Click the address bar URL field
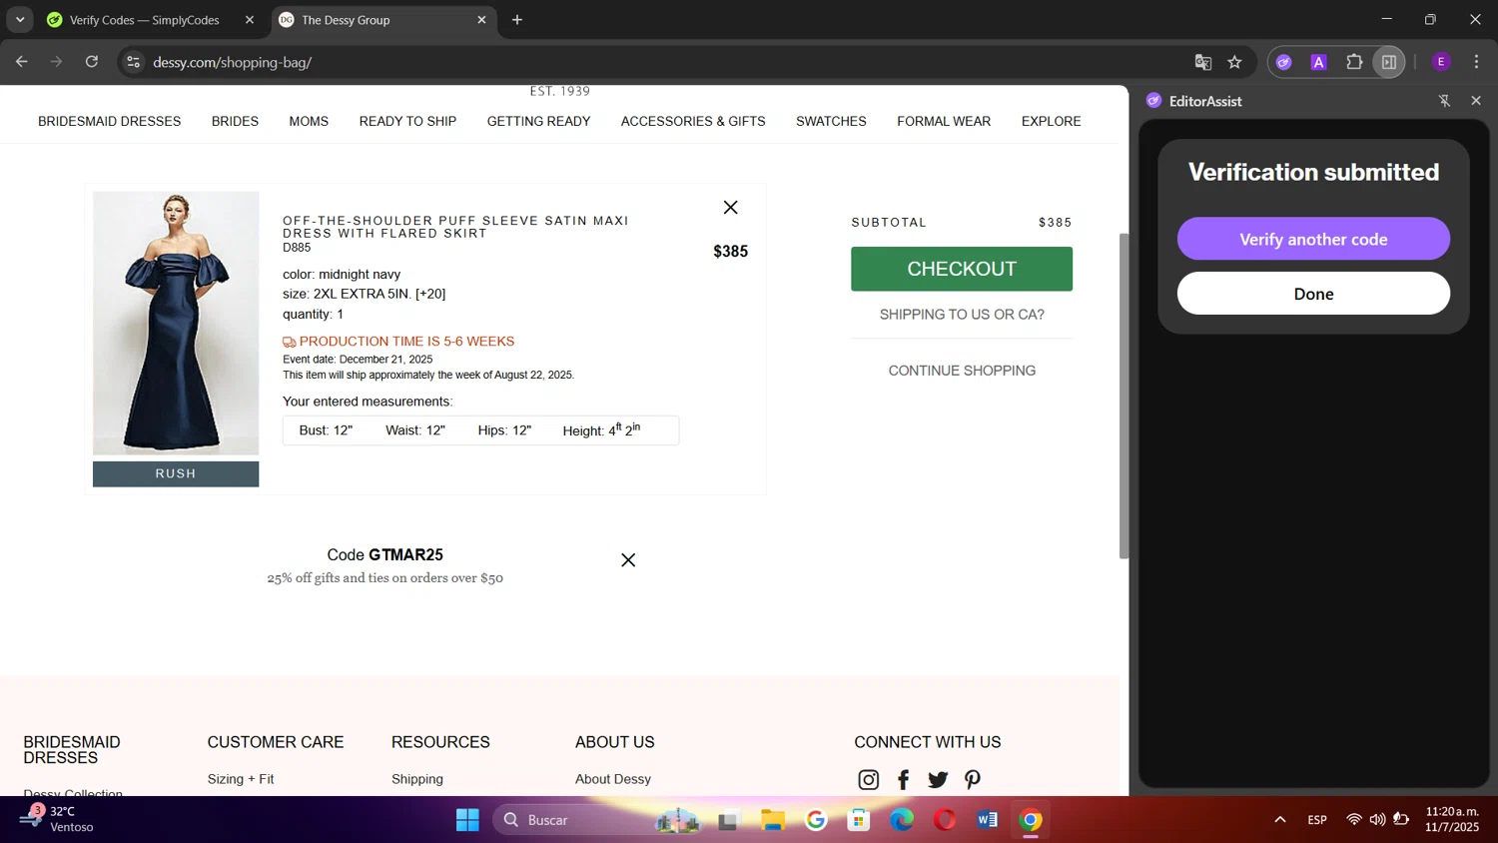 (x=659, y=62)
